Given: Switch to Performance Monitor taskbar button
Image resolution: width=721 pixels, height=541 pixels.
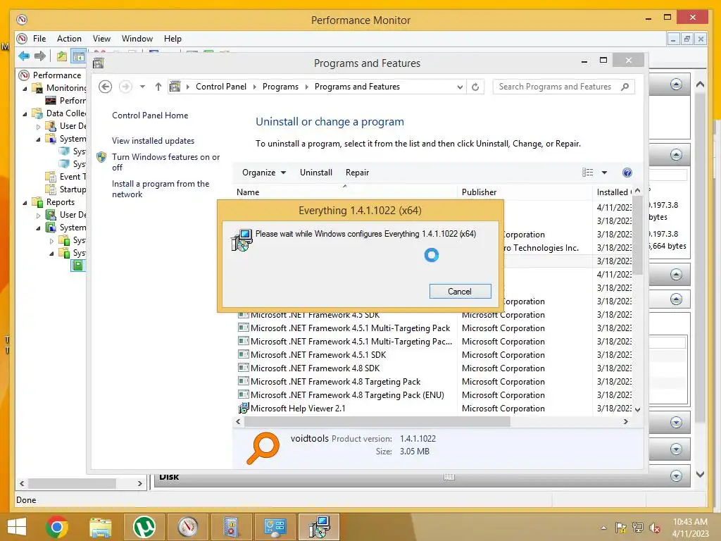Looking at the screenshot, I should tap(187, 527).
